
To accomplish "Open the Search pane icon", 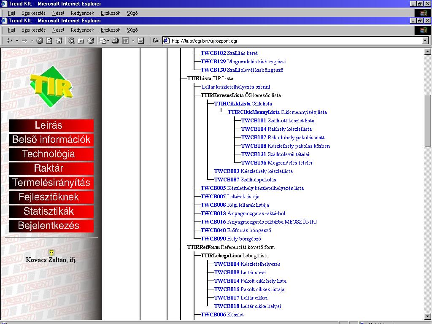I will (71, 41).
